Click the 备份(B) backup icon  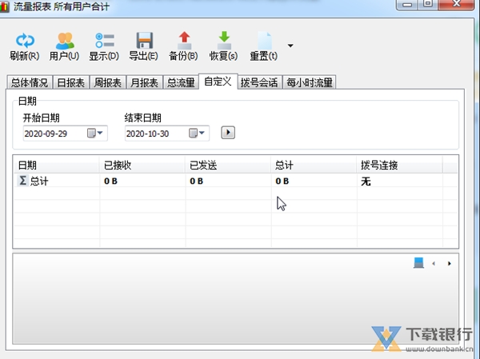tap(184, 41)
